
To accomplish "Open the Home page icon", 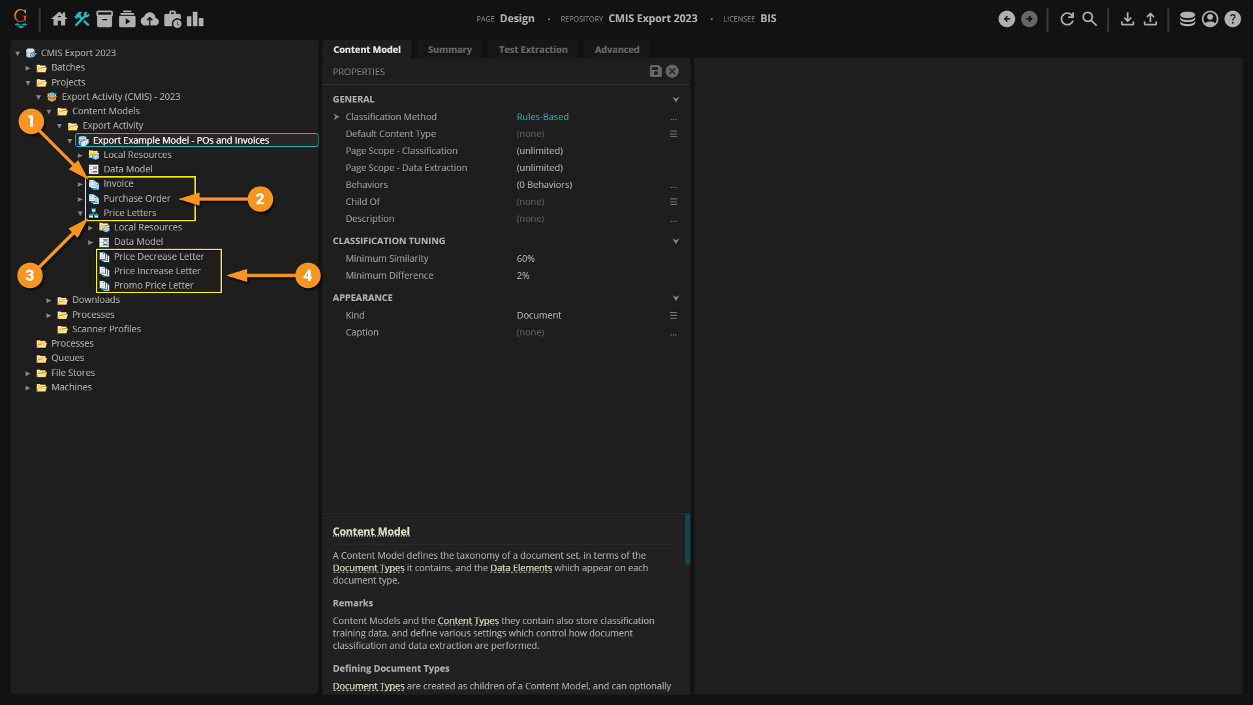I will (59, 19).
